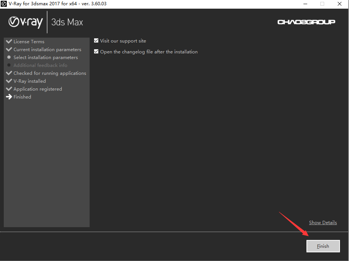Screen dimensions: 349x261
Task: Click the Finish button
Action: point(323,246)
